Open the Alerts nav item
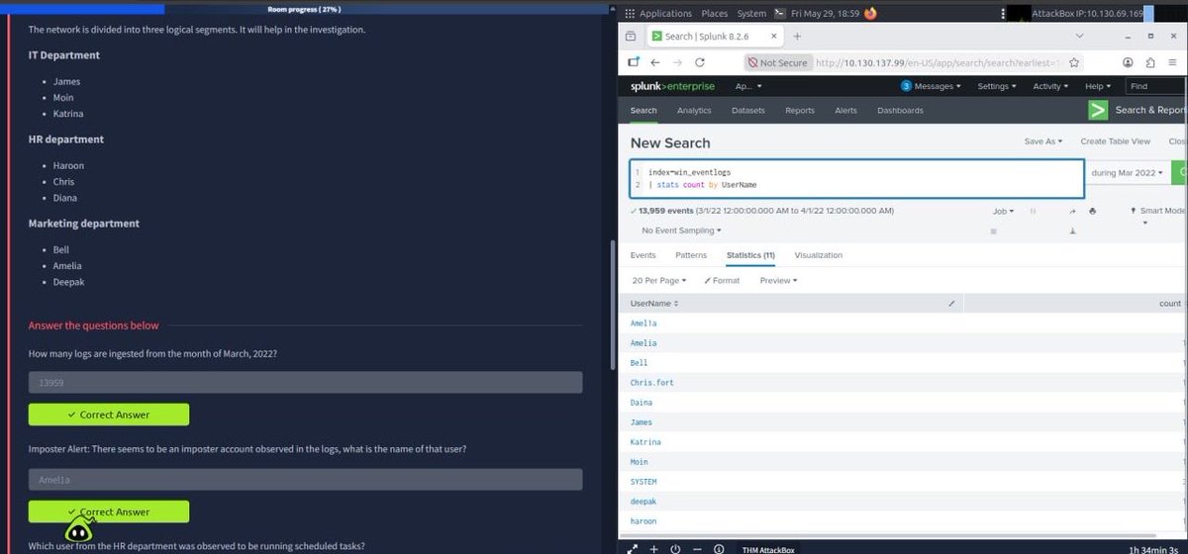The image size is (1188, 554). (x=846, y=111)
